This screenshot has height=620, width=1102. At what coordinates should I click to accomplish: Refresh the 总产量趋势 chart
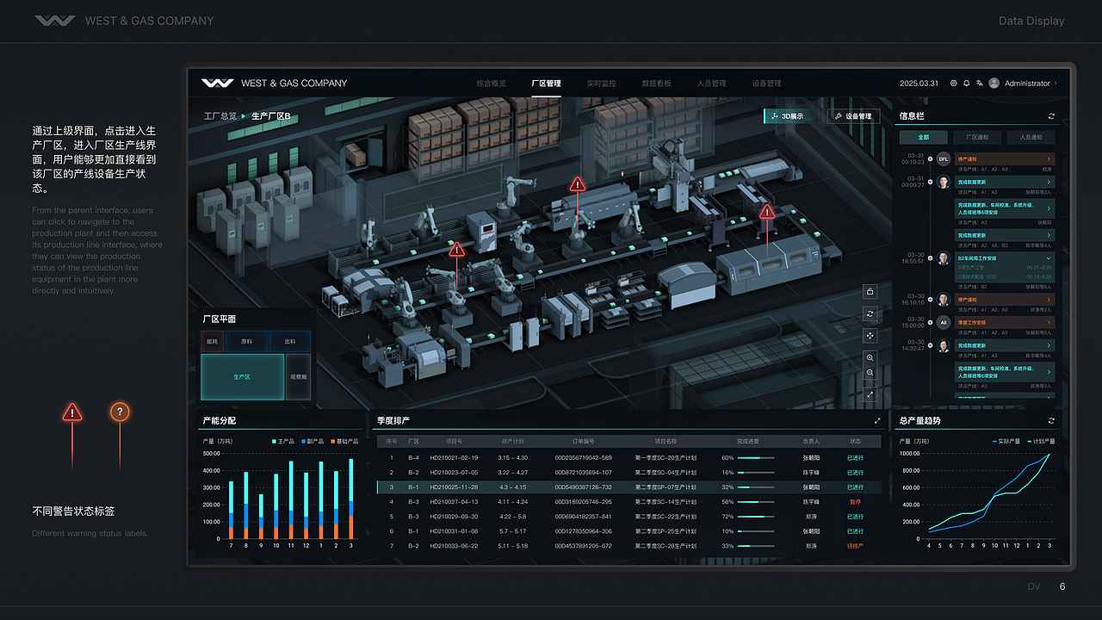coord(1051,421)
